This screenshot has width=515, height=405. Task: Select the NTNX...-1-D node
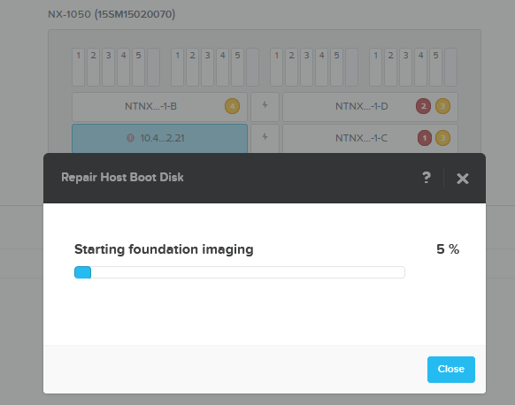click(x=370, y=107)
